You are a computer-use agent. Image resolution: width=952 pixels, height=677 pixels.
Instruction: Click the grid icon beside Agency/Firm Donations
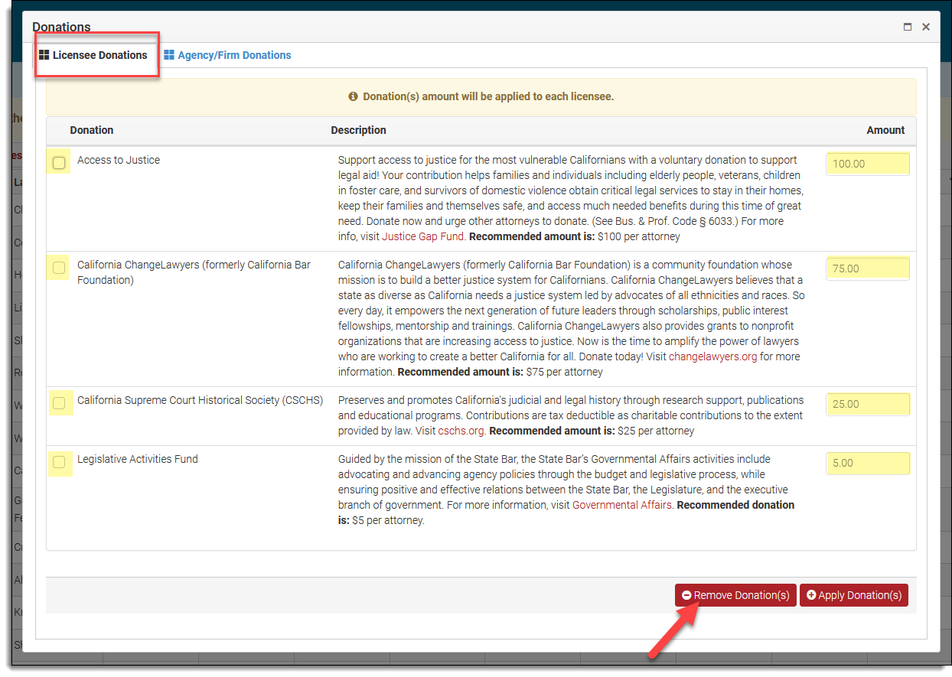(169, 55)
